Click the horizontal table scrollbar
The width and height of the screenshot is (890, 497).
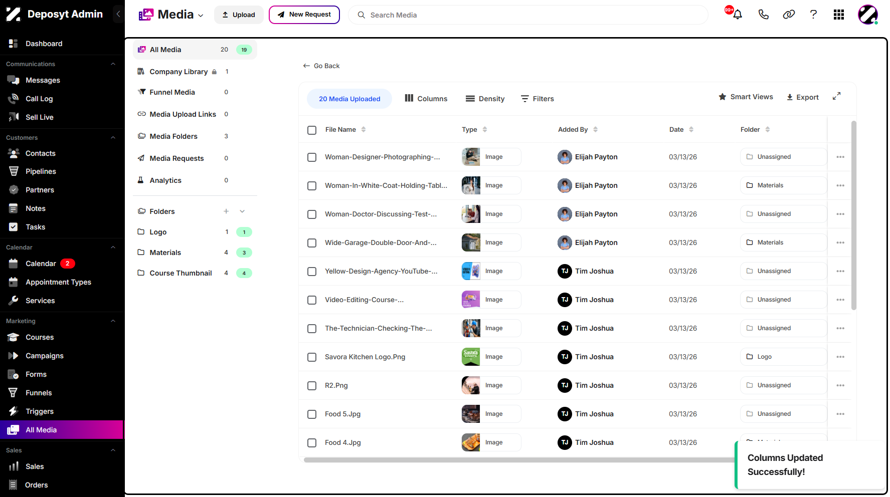pos(519,460)
